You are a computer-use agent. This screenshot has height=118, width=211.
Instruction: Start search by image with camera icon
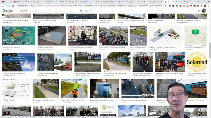(81, 11)
